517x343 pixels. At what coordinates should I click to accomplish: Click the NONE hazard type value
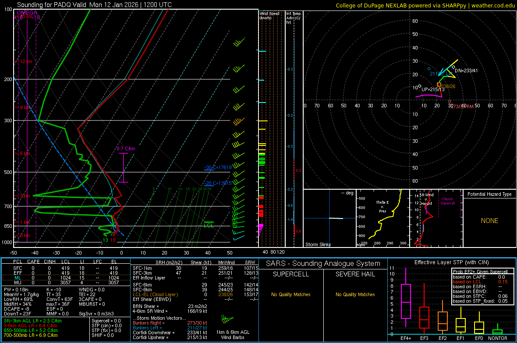[489, 221]
